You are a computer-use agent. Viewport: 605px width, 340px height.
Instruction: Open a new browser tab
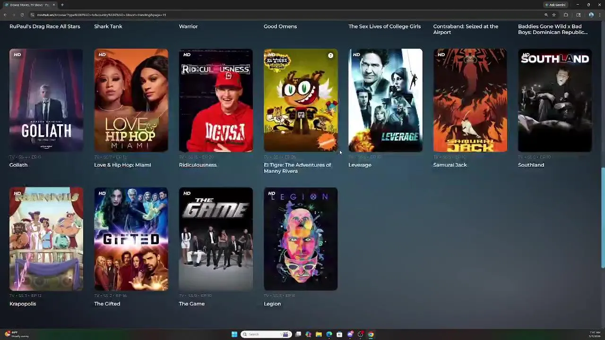tap(62, 5)
